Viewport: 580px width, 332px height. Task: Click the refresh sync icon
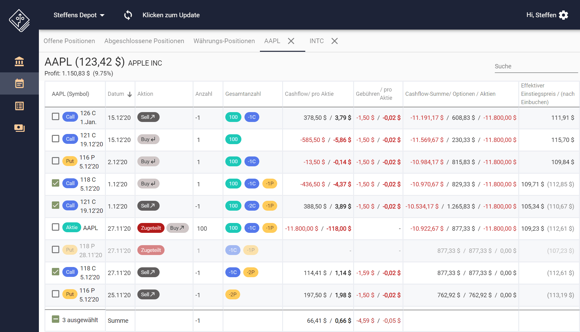(x=128, y=15)
